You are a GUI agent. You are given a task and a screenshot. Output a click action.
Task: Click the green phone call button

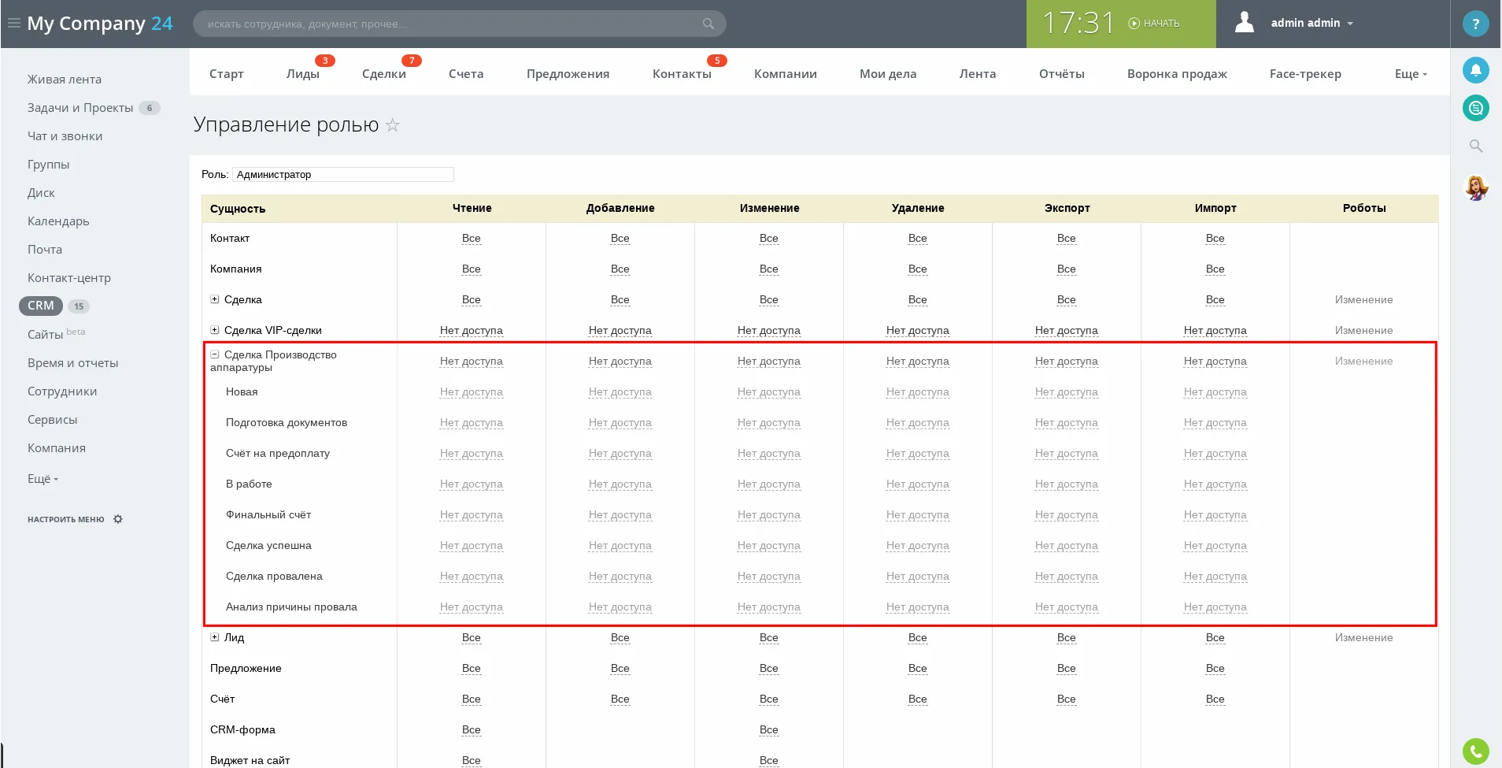tap(1475, 751)
